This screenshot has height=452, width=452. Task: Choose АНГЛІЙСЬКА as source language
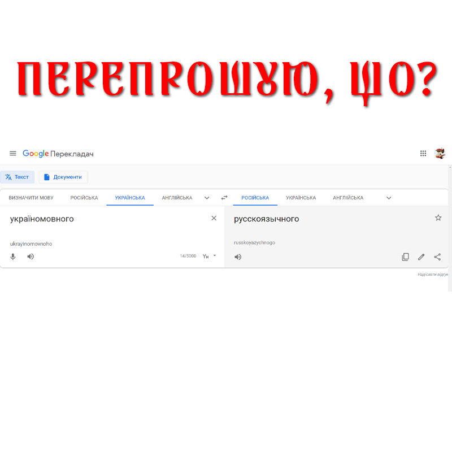coord(177,198)
